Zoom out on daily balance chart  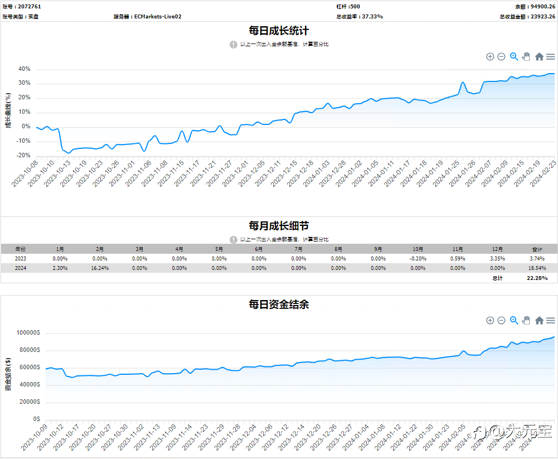[501, 321]
